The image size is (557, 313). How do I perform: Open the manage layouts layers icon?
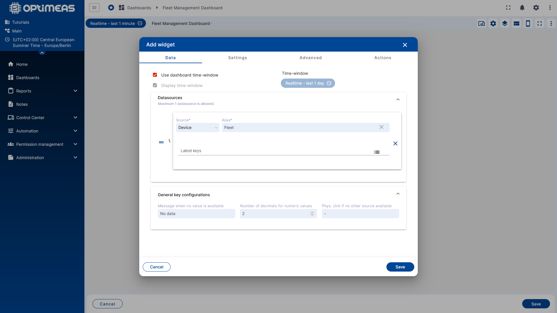[x=505, y=23]
